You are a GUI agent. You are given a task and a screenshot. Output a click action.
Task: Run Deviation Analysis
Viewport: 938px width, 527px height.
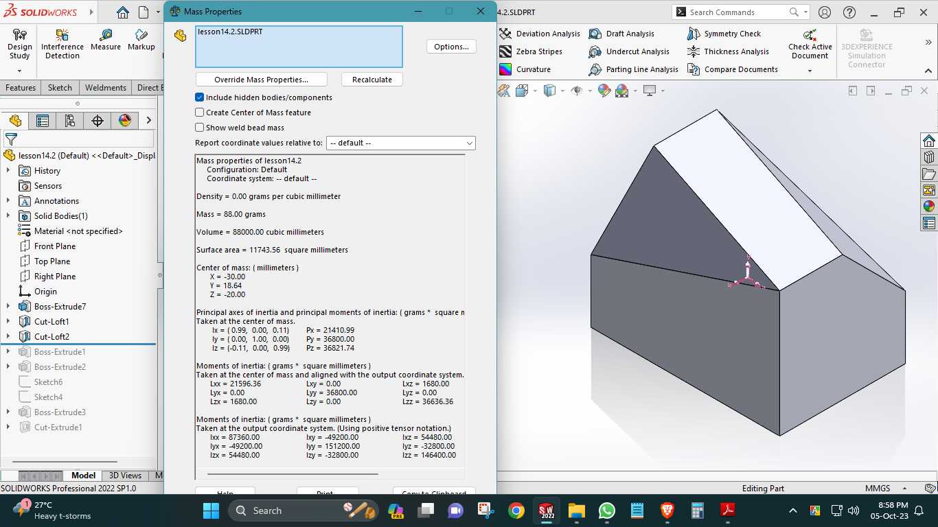(540, 34)
